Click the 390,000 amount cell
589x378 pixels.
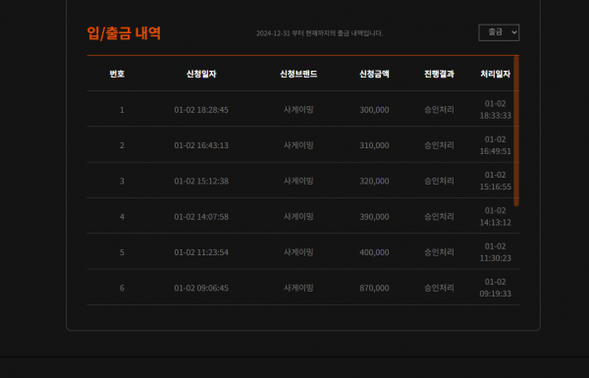[x=374, y=217]
